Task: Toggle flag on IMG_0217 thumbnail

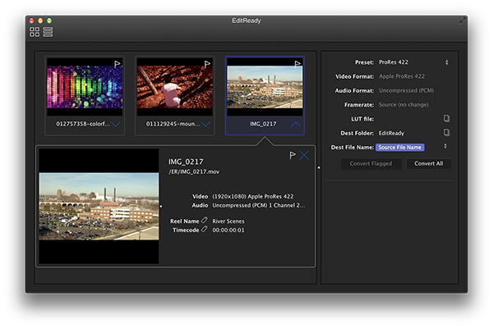Action: tap(297, 63)
